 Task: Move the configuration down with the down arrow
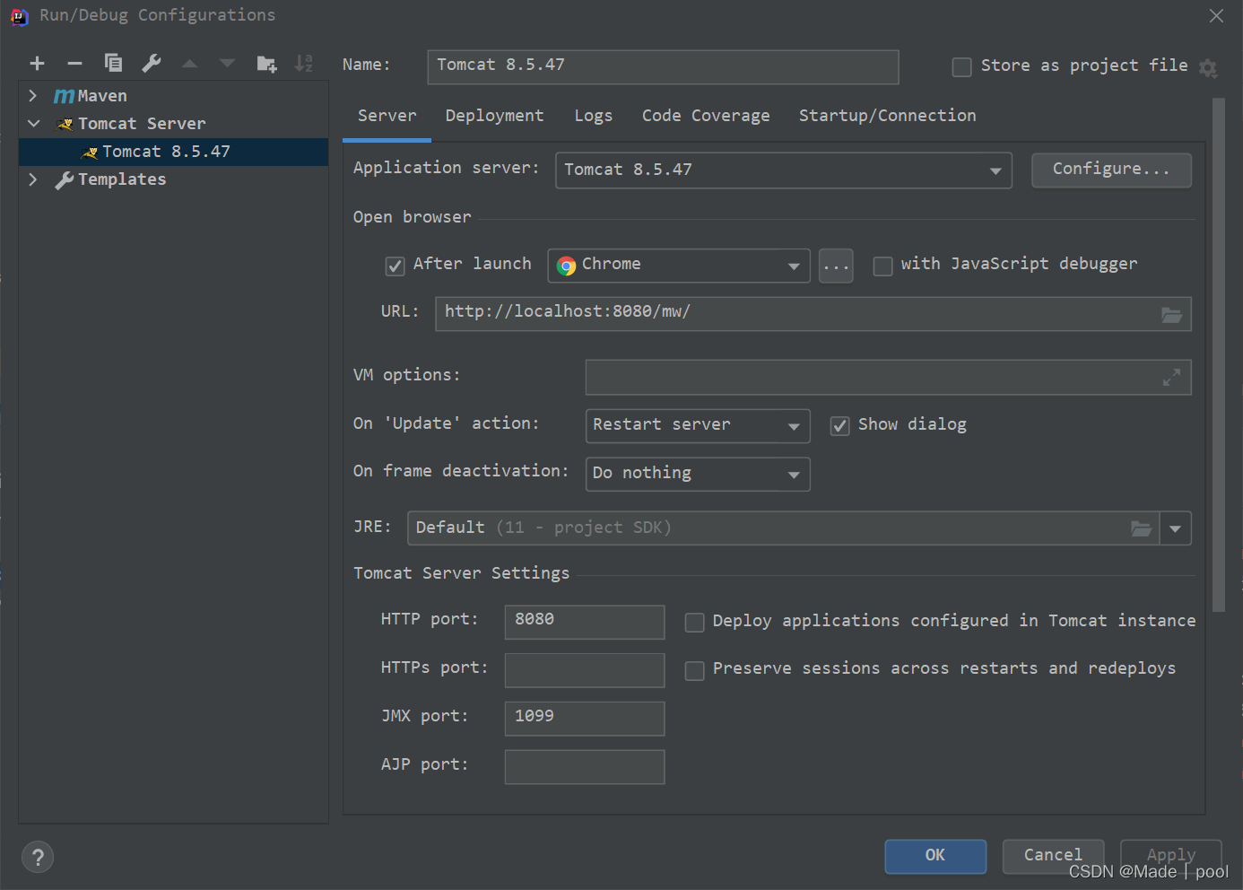[x=227, y=64]
